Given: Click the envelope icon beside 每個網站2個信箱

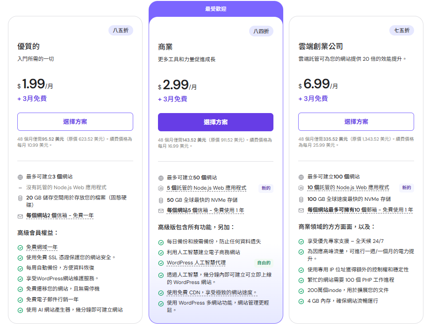Looking at the screenshot, I should coord(20,216).
